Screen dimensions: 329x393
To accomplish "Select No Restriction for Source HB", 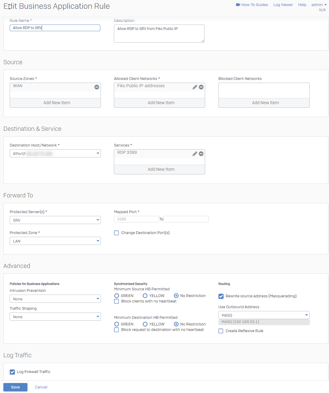I will (x=176, y=296).
